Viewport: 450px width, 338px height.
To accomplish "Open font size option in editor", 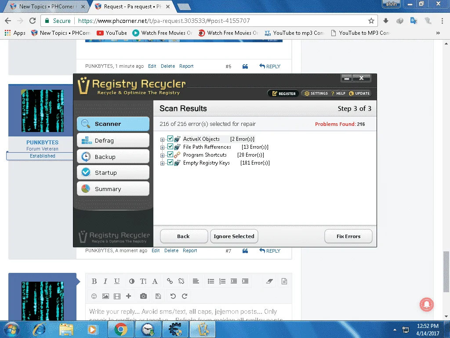I will point(143,281).
